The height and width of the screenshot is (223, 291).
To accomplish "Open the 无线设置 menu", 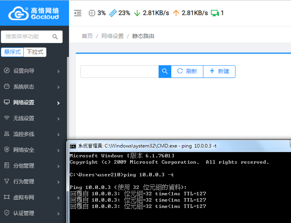I will pyautogui.click(x=33, y=118).
